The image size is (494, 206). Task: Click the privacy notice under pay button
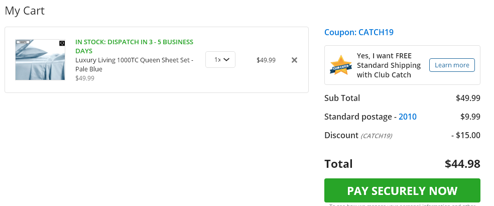tap(402, 204)
